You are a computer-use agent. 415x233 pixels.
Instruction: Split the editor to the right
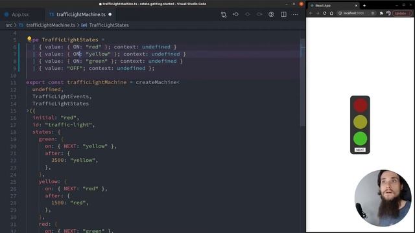[x=283, y=14]
